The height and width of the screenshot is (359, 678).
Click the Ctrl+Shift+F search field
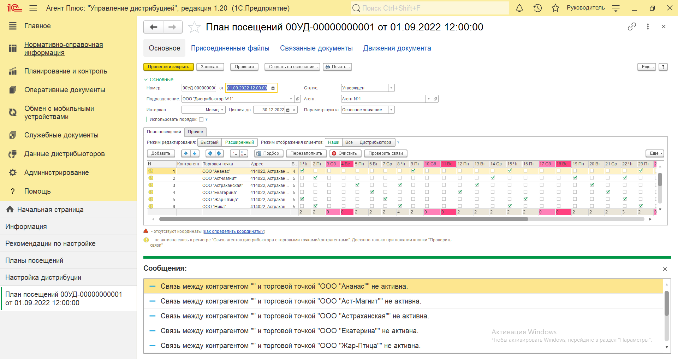[430, 8]
